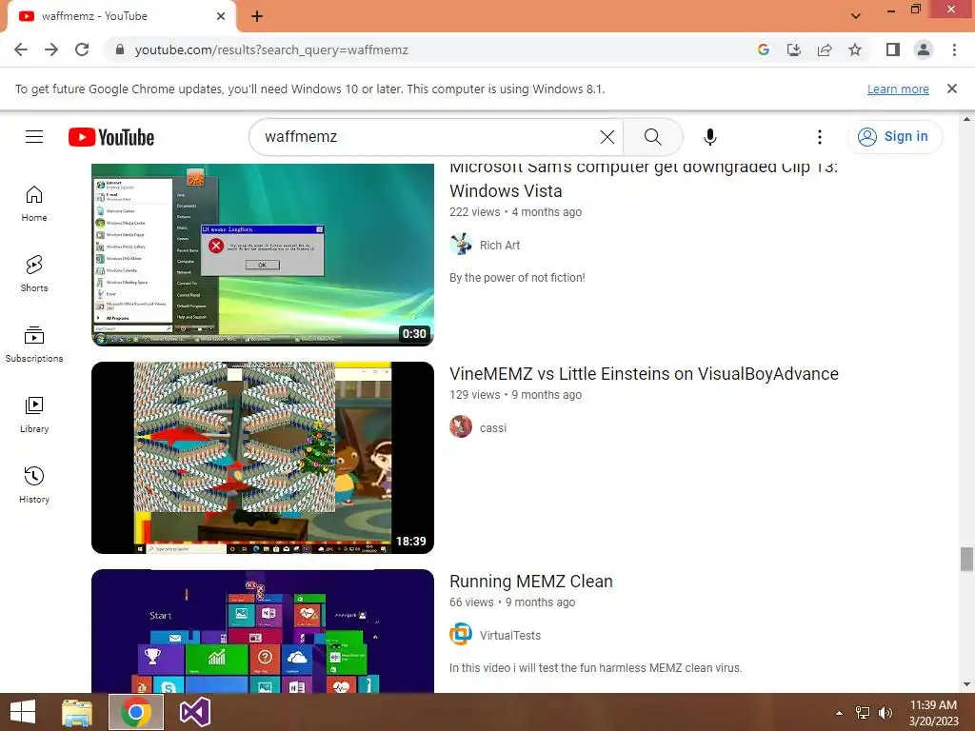Open Subscriptions in the sidebar

click(34, 345)
